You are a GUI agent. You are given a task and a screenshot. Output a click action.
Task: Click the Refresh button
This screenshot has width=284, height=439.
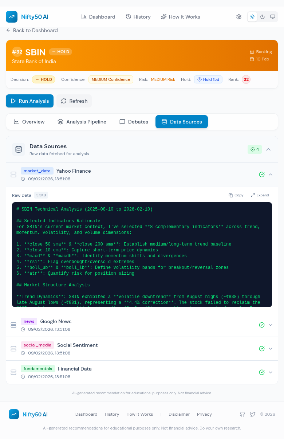tap(74, 101)
